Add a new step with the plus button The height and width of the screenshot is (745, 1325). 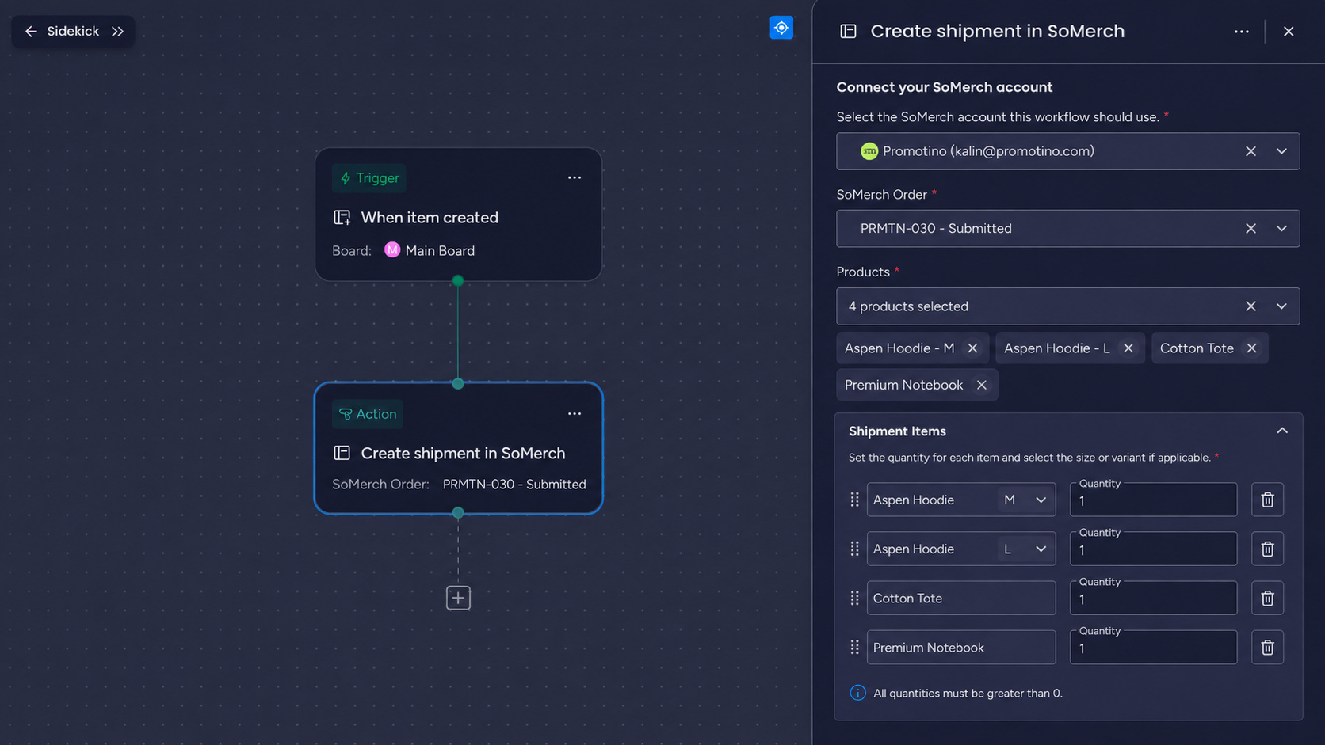point(458,598)
